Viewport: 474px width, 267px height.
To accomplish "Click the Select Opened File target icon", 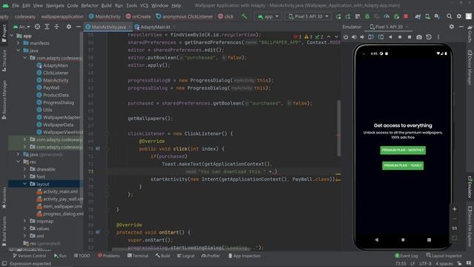I will [37, 27].
